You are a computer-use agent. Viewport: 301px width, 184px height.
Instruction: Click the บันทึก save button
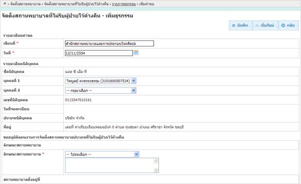click(x=240, y=25)
